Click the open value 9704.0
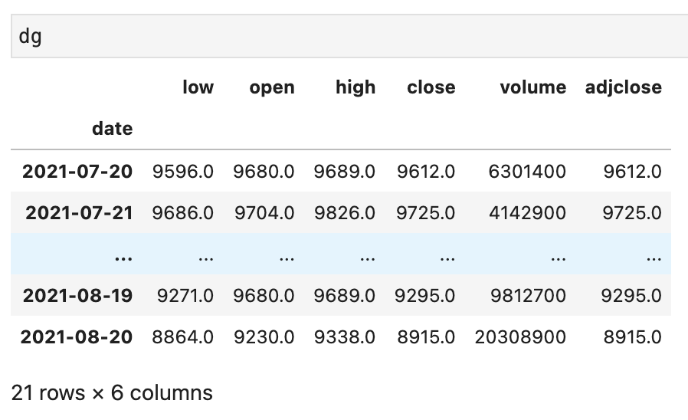Image resolution: width=688 pixels, height=420 pixels. point(264,212)
